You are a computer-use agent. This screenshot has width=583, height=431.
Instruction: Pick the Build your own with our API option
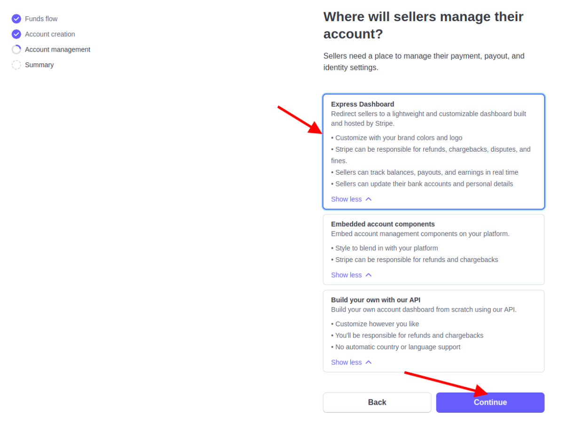pos(433,305)
